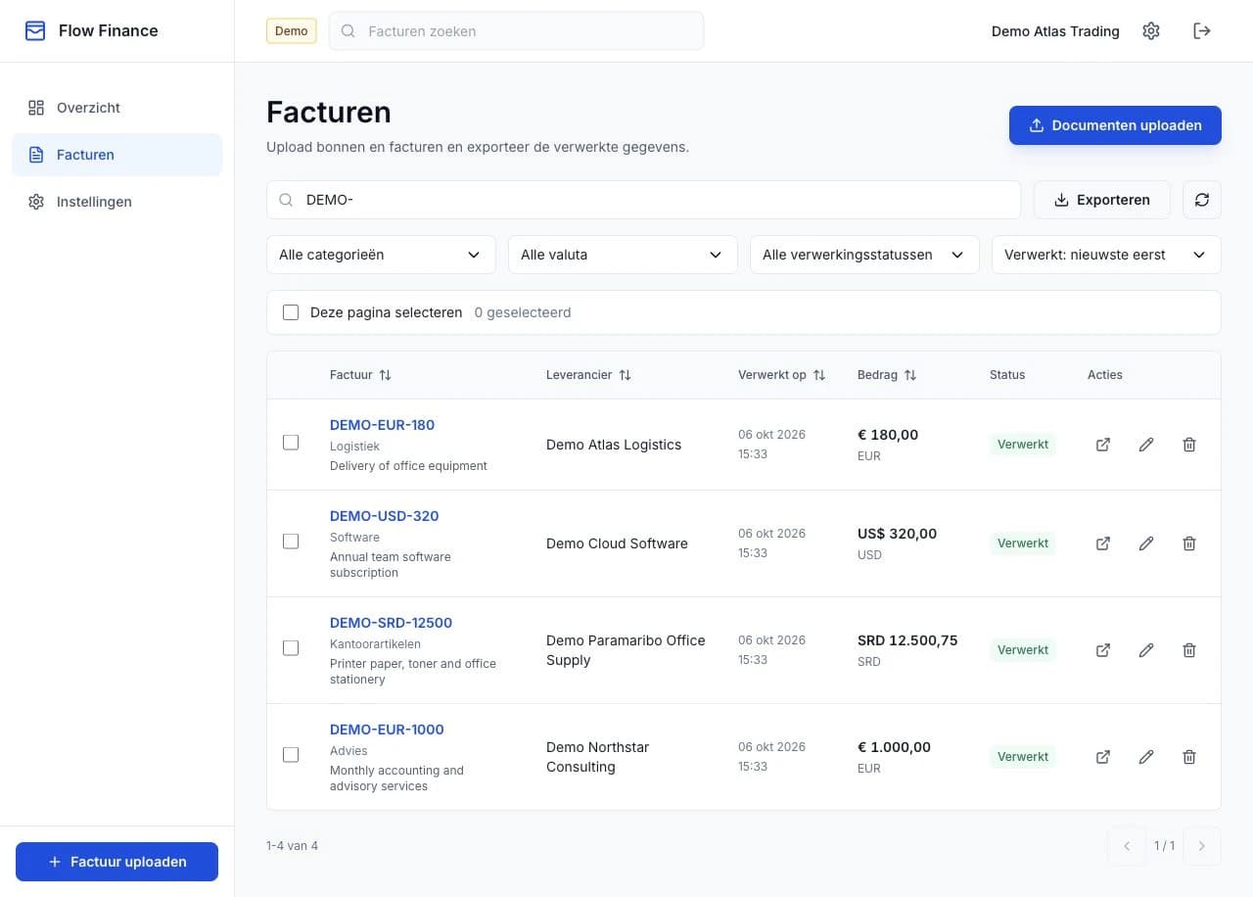Delete invoice DEMO-EUR-180 with trash icon
This screenshot has height=897, width=1253.
[1189, 445]
